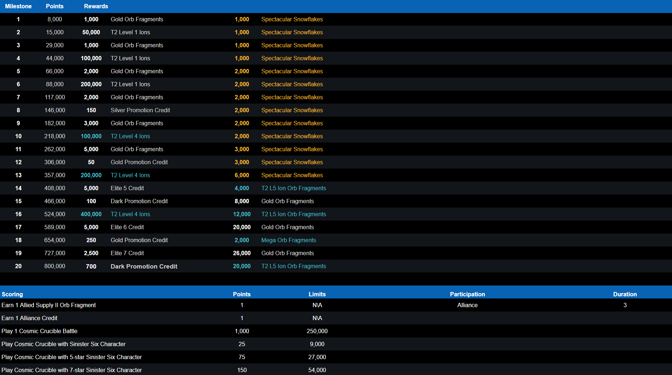Click the bold Dark Promotion Credit in milestone 20
The width and height of the screenshot is (672, 375).
[144, 266]
